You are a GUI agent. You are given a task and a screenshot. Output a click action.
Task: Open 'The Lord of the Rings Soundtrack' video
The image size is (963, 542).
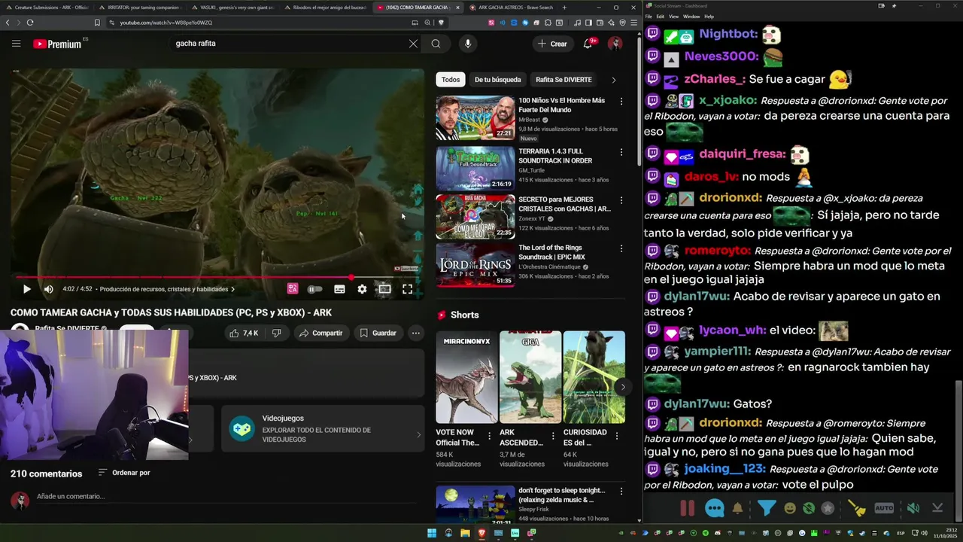pyautogui.click(x=475, y=265)
